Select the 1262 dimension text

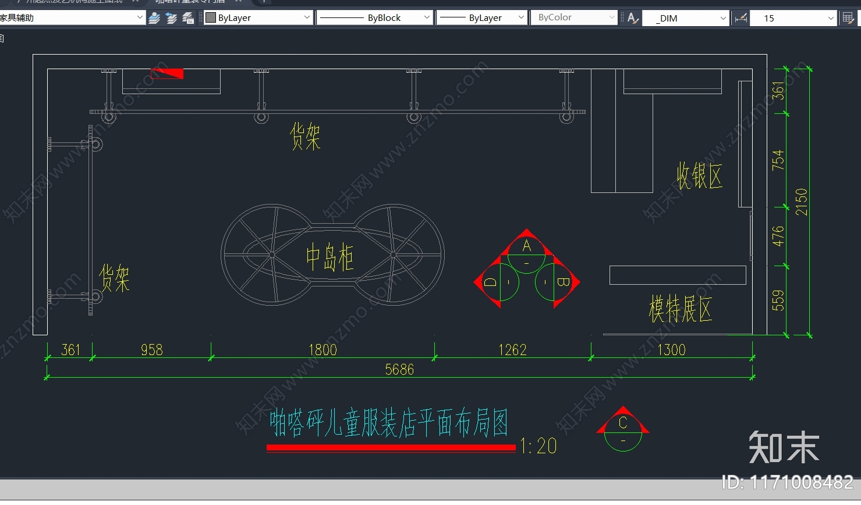512,350
